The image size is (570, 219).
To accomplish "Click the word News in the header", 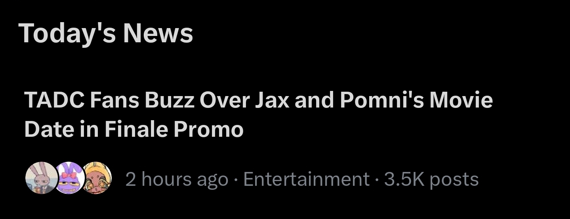I will click(158, 33).
